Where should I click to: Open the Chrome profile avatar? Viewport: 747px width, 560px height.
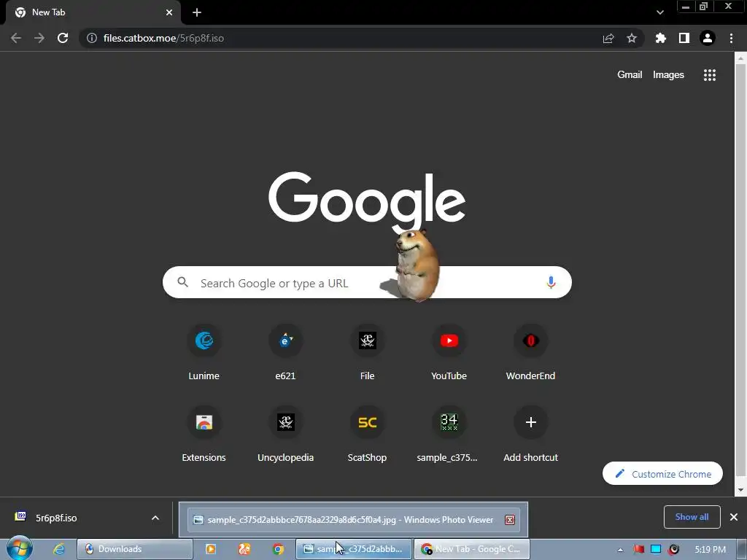[x=708, y=38]
